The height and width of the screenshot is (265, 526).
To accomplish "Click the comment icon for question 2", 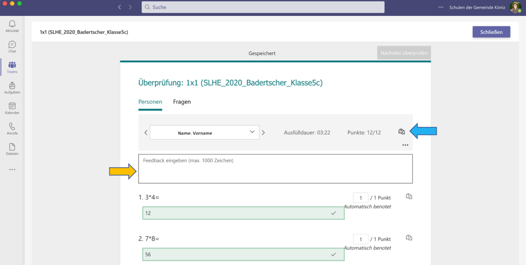I will (409, 238).
